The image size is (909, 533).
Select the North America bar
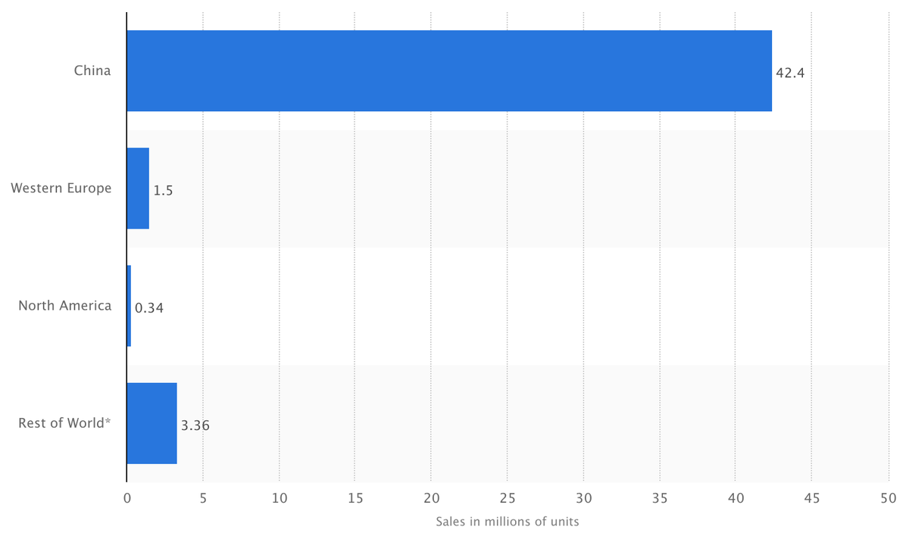[129, 305]
